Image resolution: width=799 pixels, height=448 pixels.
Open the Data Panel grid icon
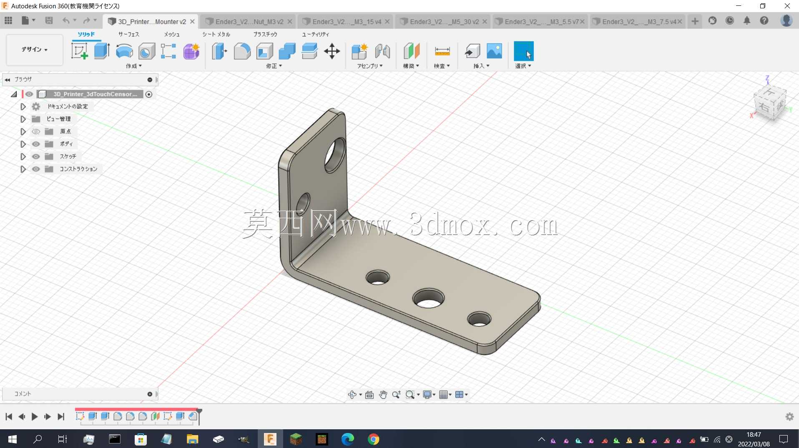[8, 20]
